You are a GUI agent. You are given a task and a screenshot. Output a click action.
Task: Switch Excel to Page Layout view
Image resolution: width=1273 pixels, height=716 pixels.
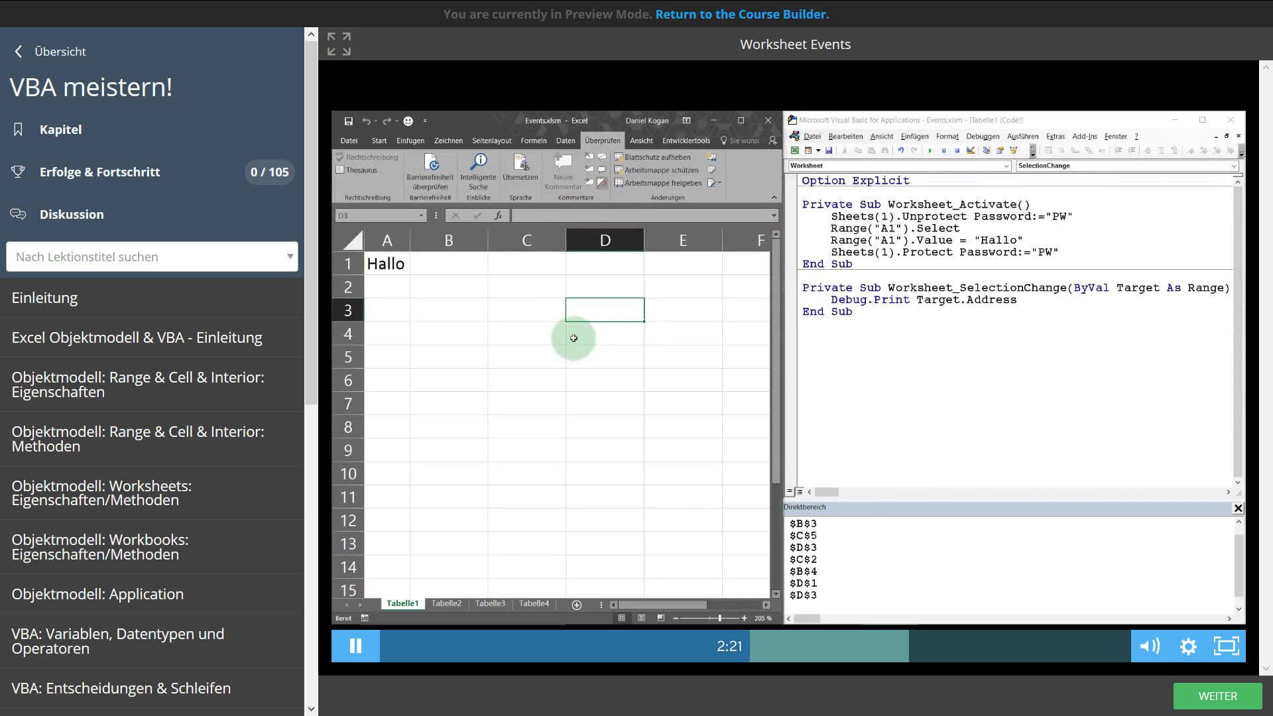(x=641, y=618)
